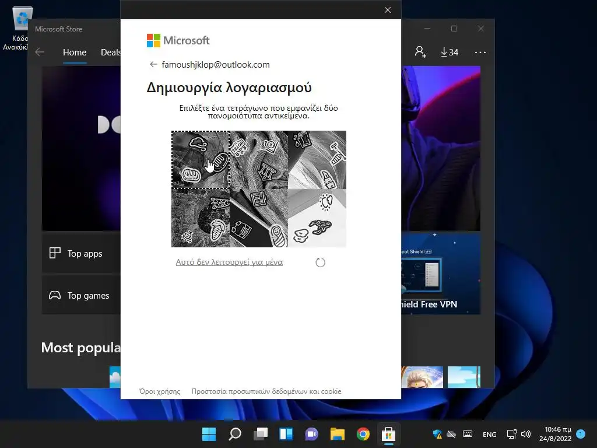Open the notification badge in the taskbar
This screenshot has width=597, height=448.
point(581,433)
